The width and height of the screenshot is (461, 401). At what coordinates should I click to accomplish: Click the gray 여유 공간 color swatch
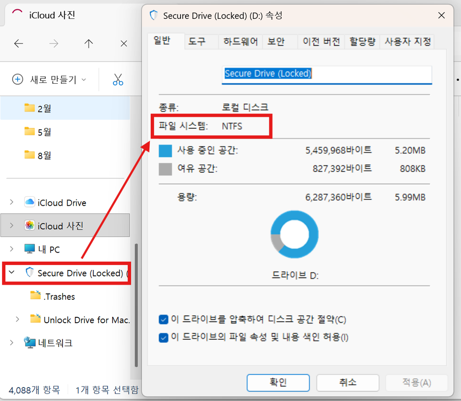[165, 169]
